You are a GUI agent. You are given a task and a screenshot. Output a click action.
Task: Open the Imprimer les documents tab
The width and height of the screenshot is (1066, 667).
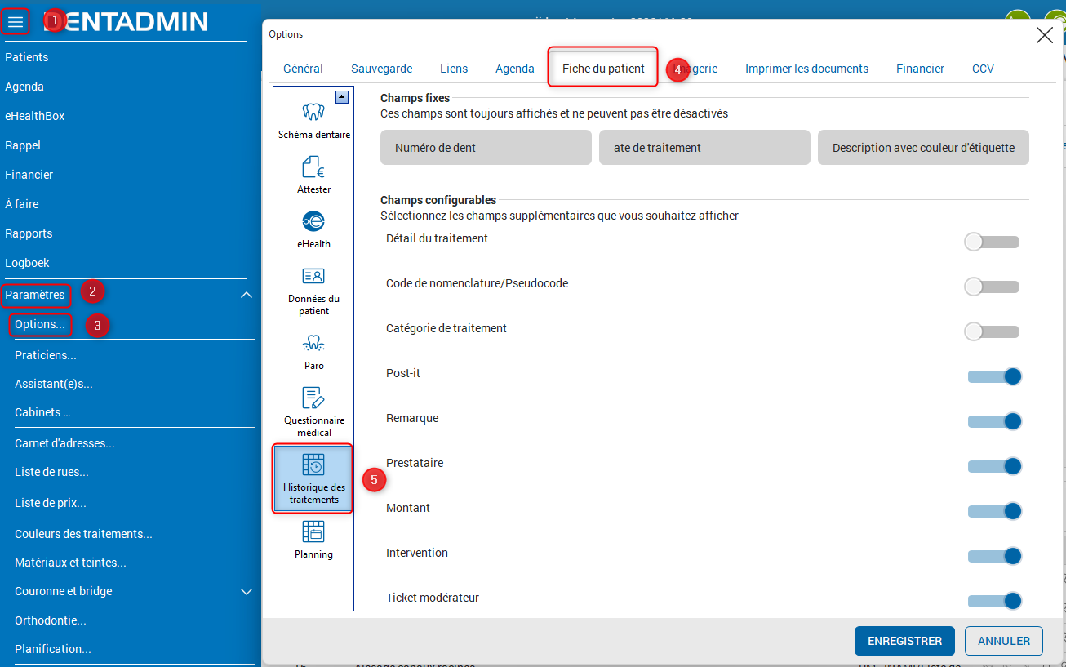pos(806,69)
